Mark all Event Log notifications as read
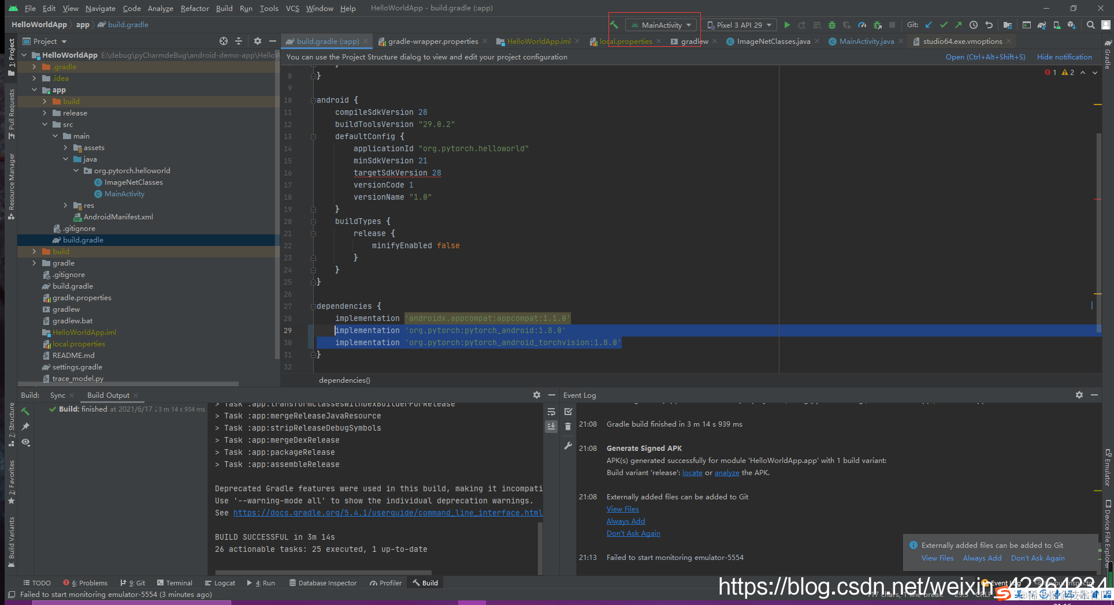1114x605 pixels. coord(568,412)
